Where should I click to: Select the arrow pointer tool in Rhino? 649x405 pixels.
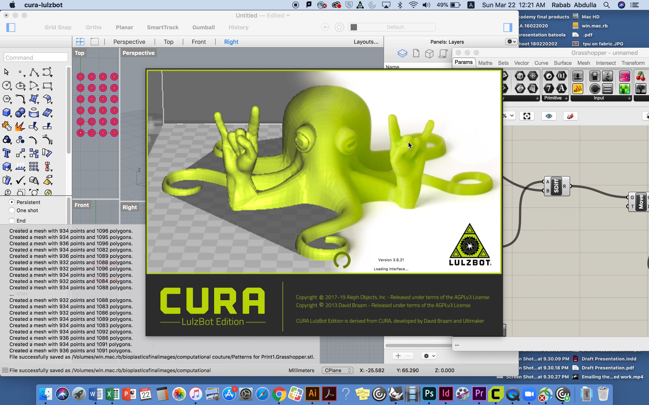point(6,72)
